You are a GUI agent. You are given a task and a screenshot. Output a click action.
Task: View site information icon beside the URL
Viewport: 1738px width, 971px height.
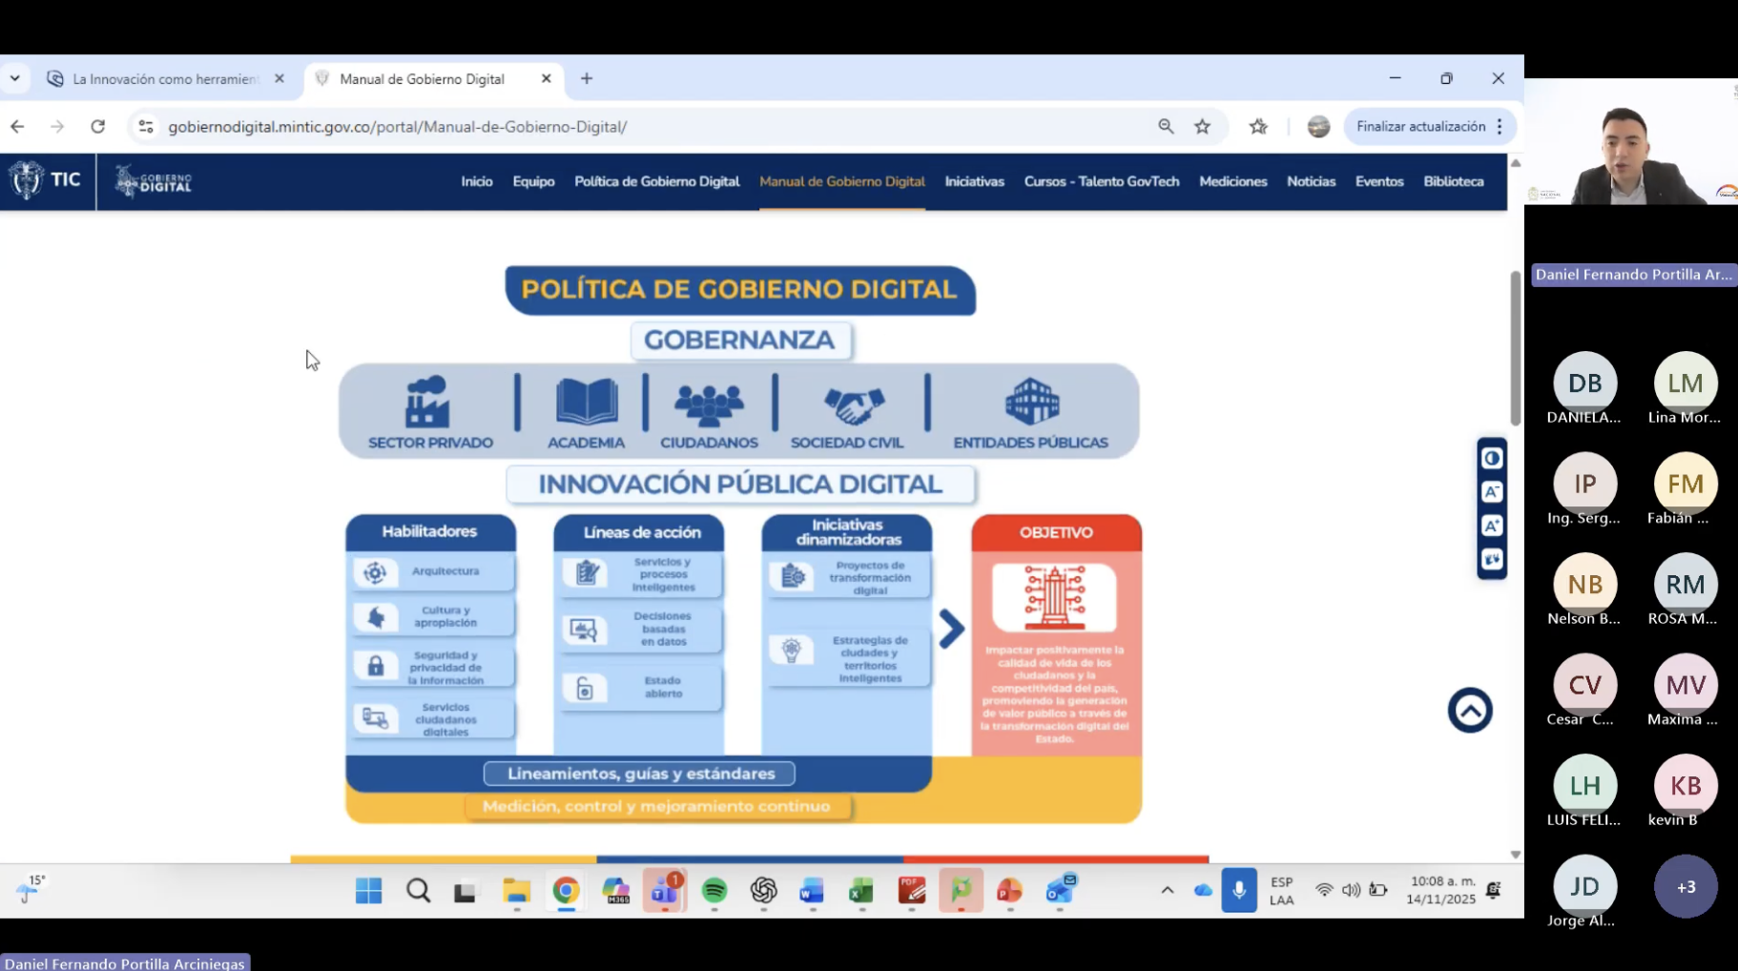tap(146, 127)
